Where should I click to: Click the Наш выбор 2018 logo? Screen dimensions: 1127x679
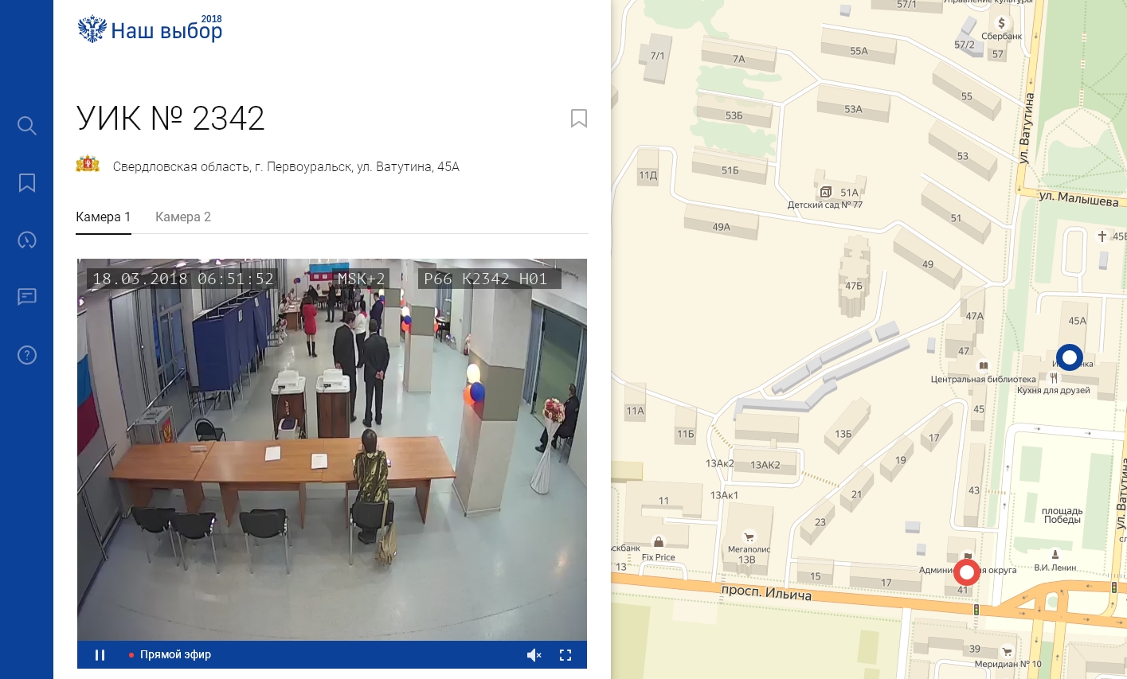151,29
